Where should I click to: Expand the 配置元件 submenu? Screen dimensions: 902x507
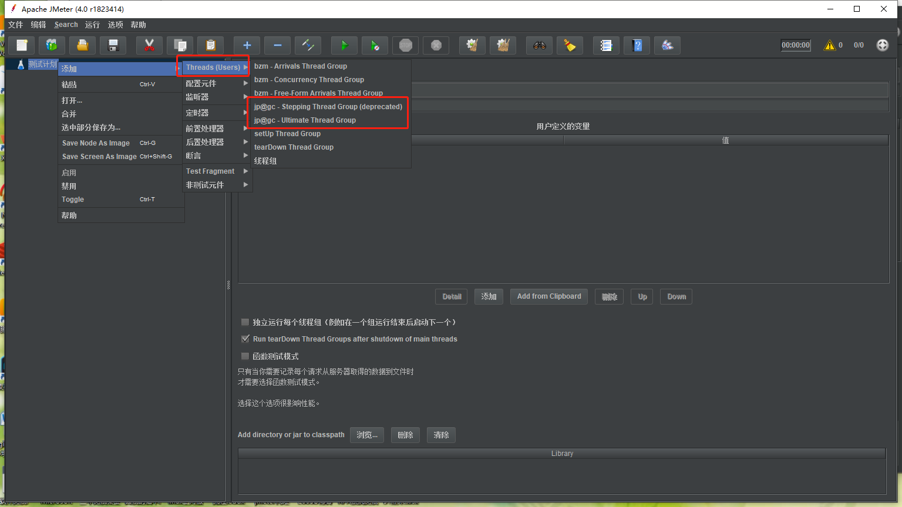click(x=217, y=83)
